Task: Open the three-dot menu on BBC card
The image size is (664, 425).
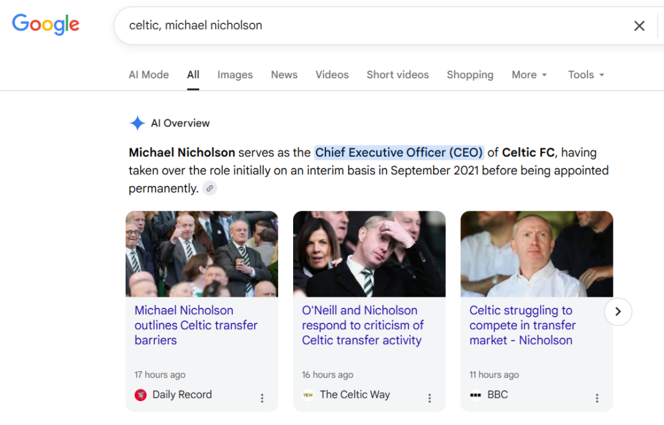Action: click(x=597, y=398)
